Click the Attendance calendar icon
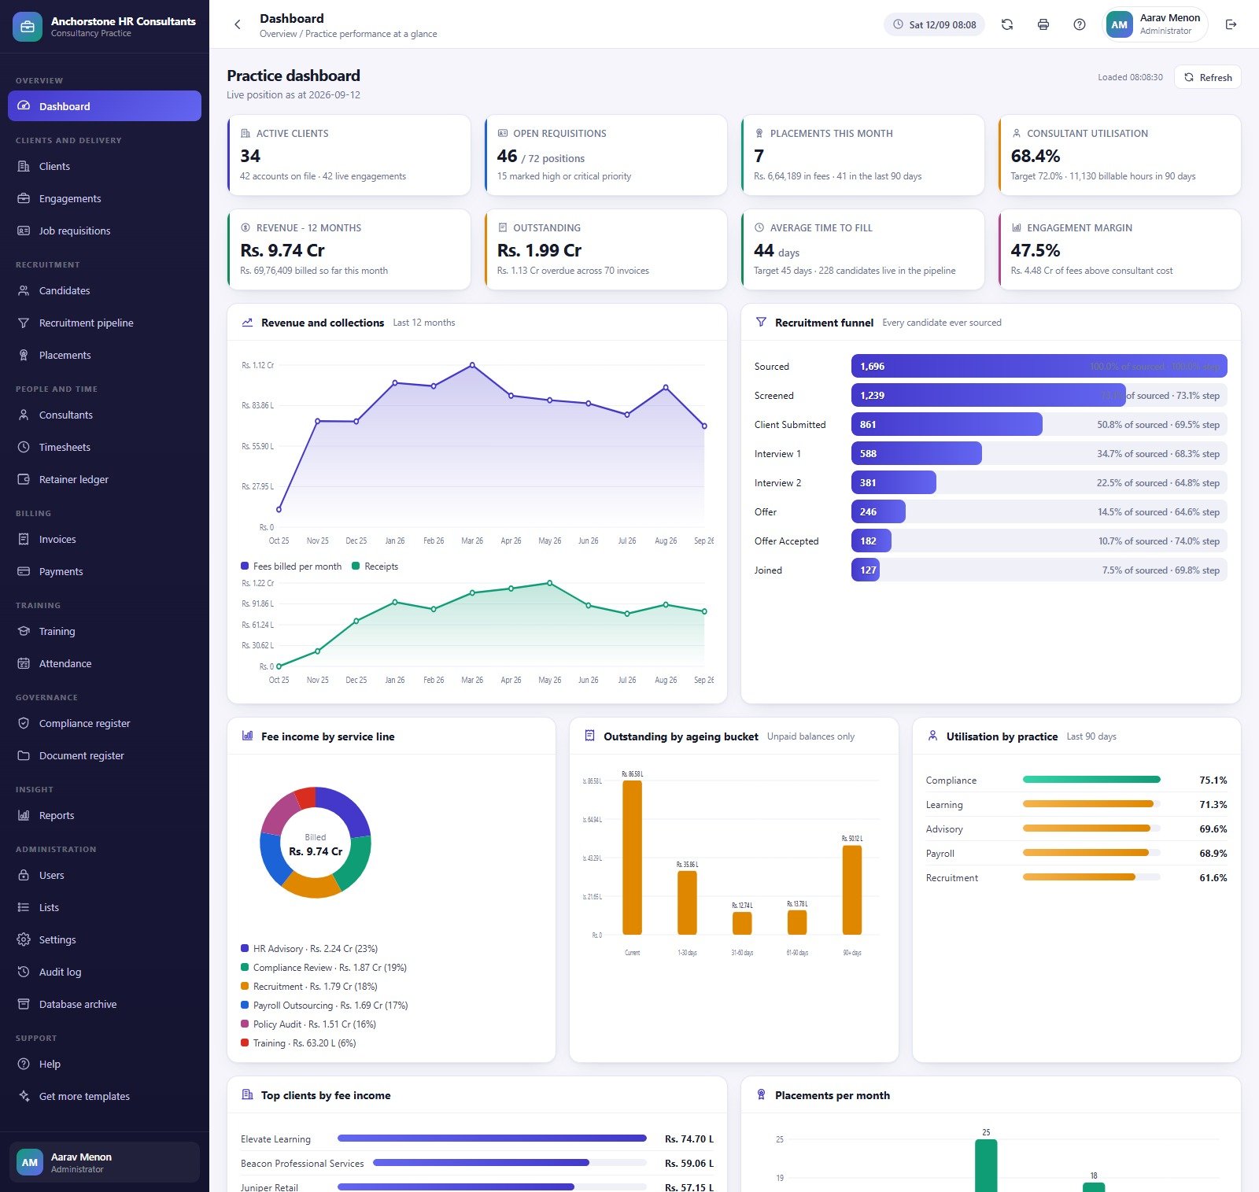The image size is (1259, 1192). pos(24,663)
